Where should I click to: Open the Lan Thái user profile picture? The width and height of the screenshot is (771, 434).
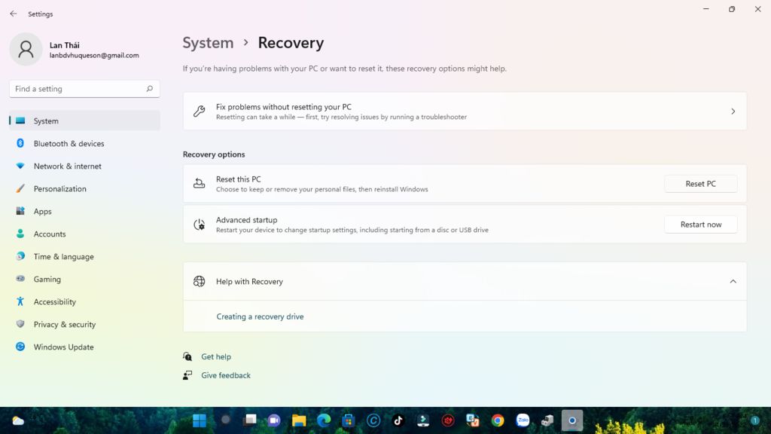pos(26,49)
